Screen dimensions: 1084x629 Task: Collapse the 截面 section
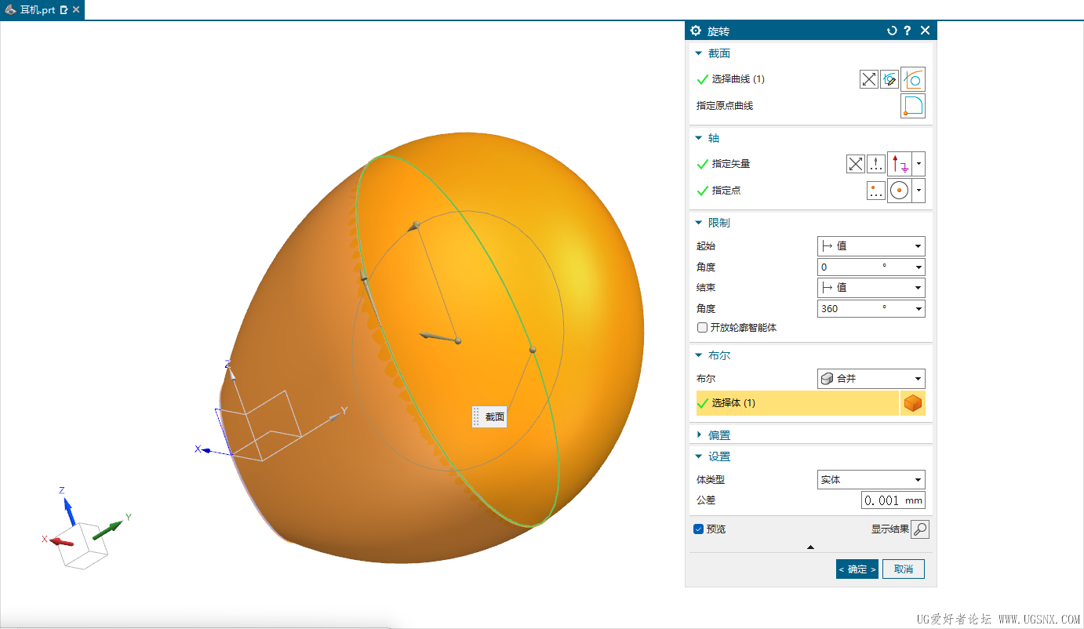699,53
